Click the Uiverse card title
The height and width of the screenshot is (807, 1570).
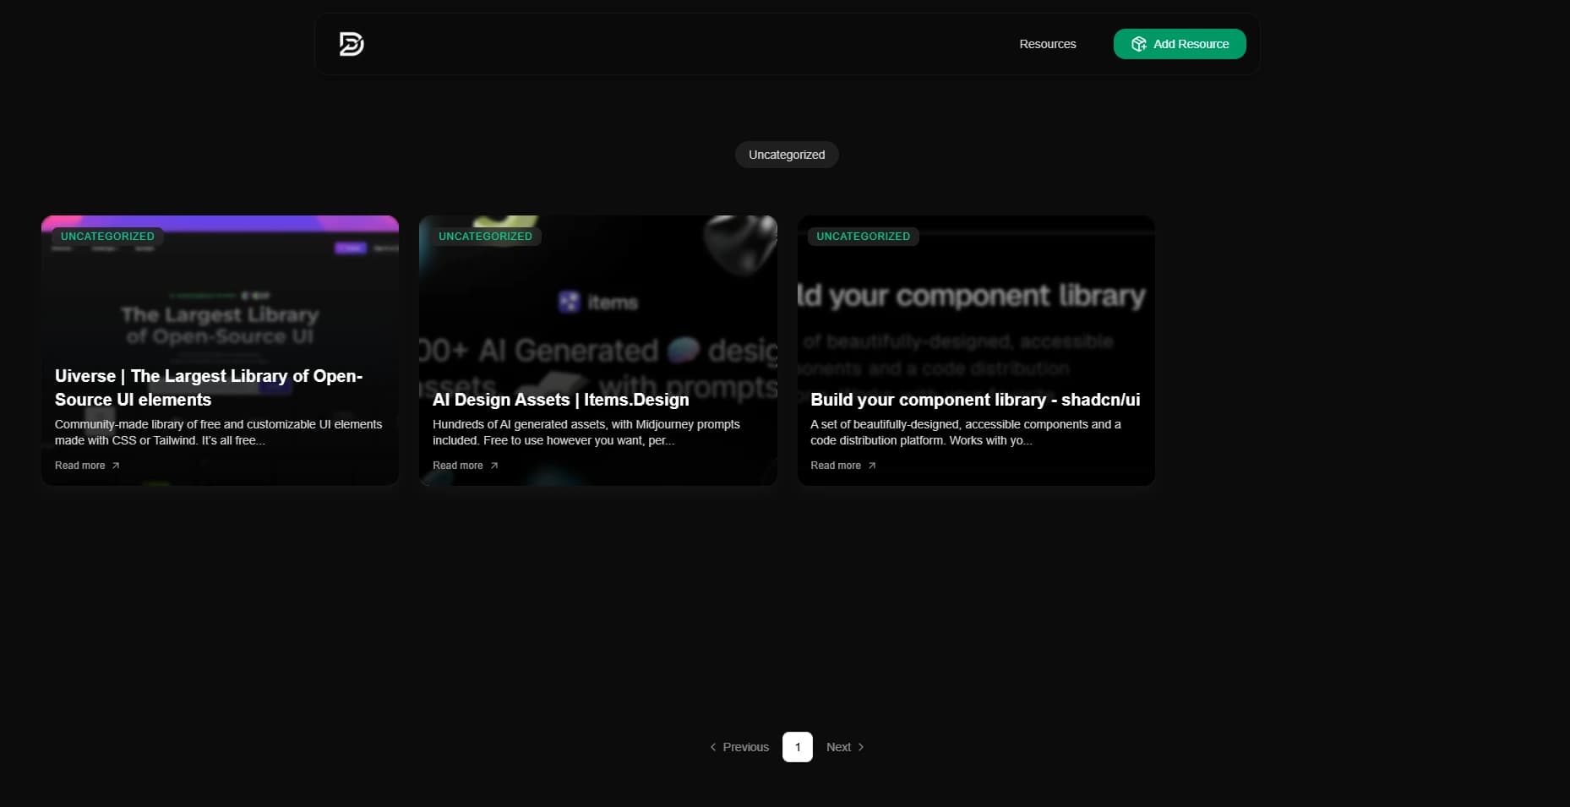(x=208, y=388)
